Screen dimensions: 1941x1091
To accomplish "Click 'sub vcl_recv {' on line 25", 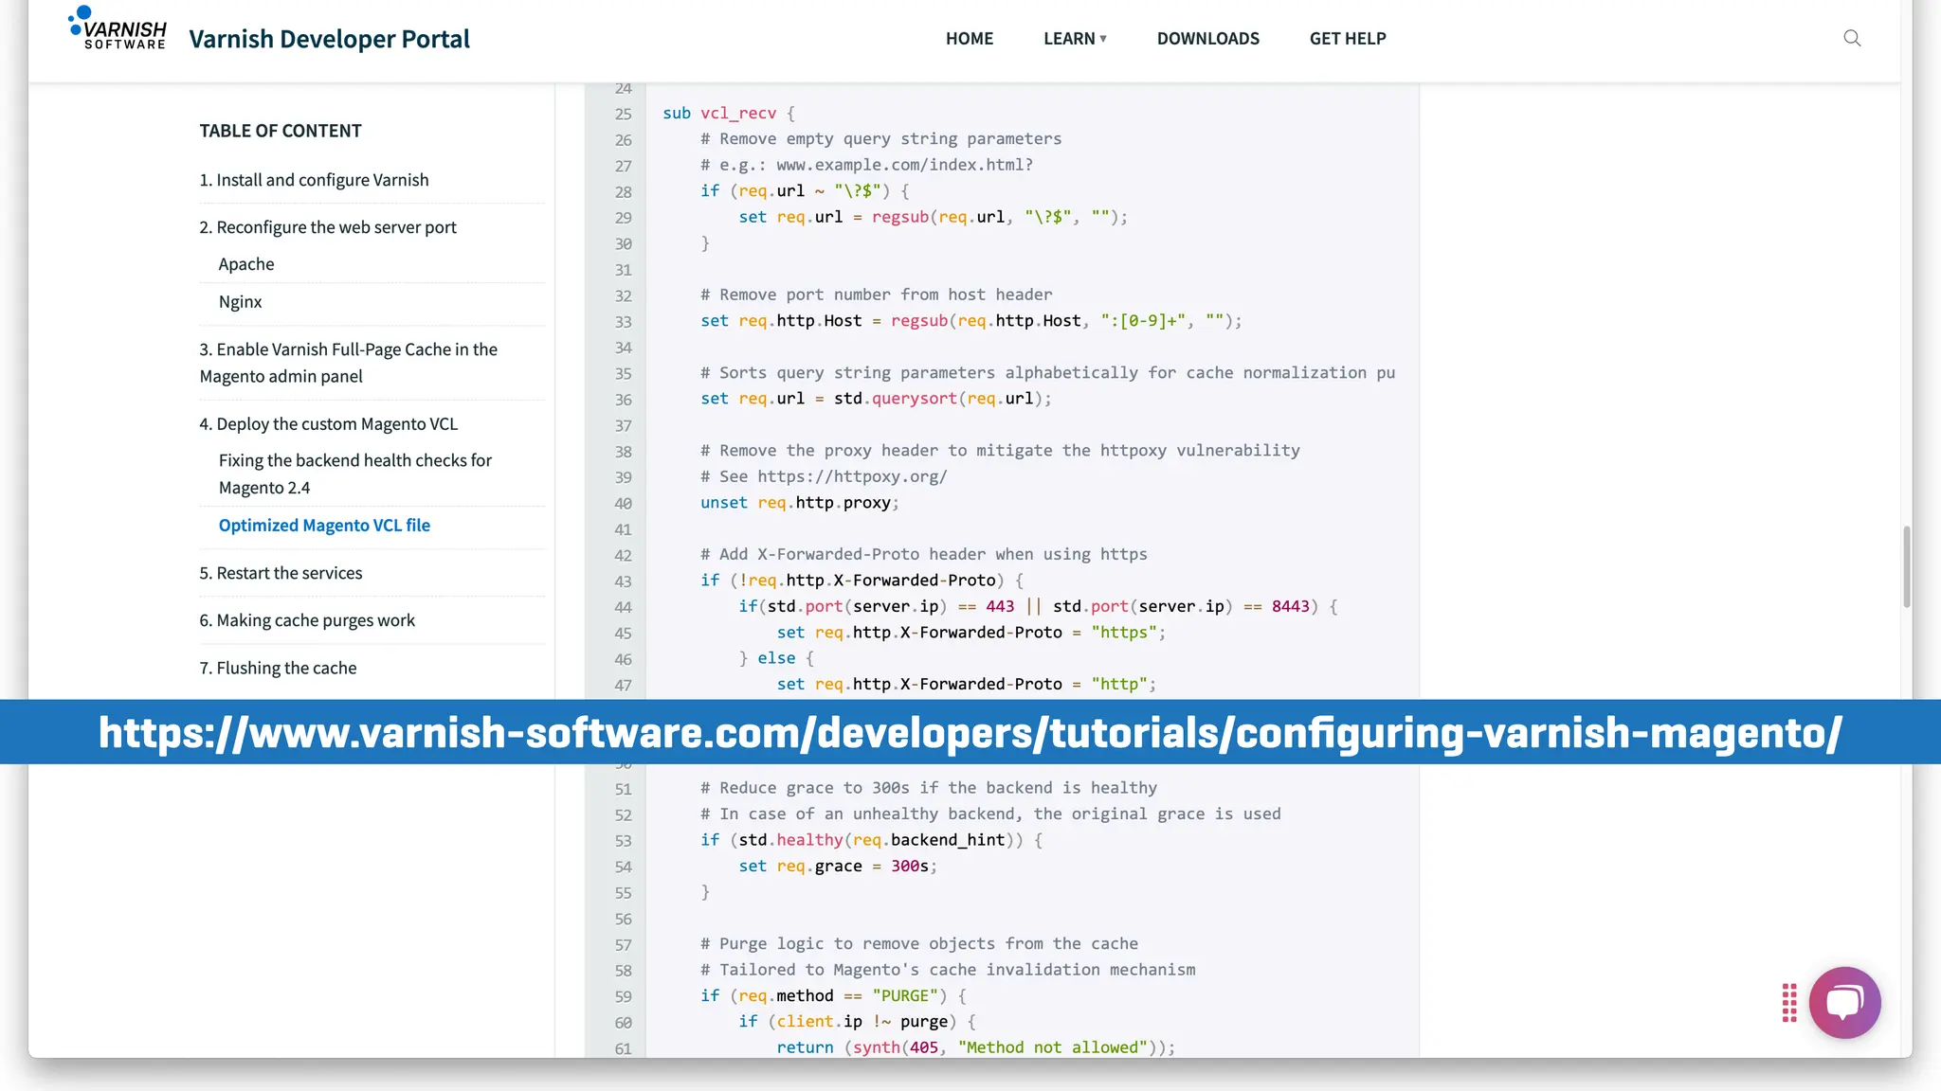I will 729,113.
